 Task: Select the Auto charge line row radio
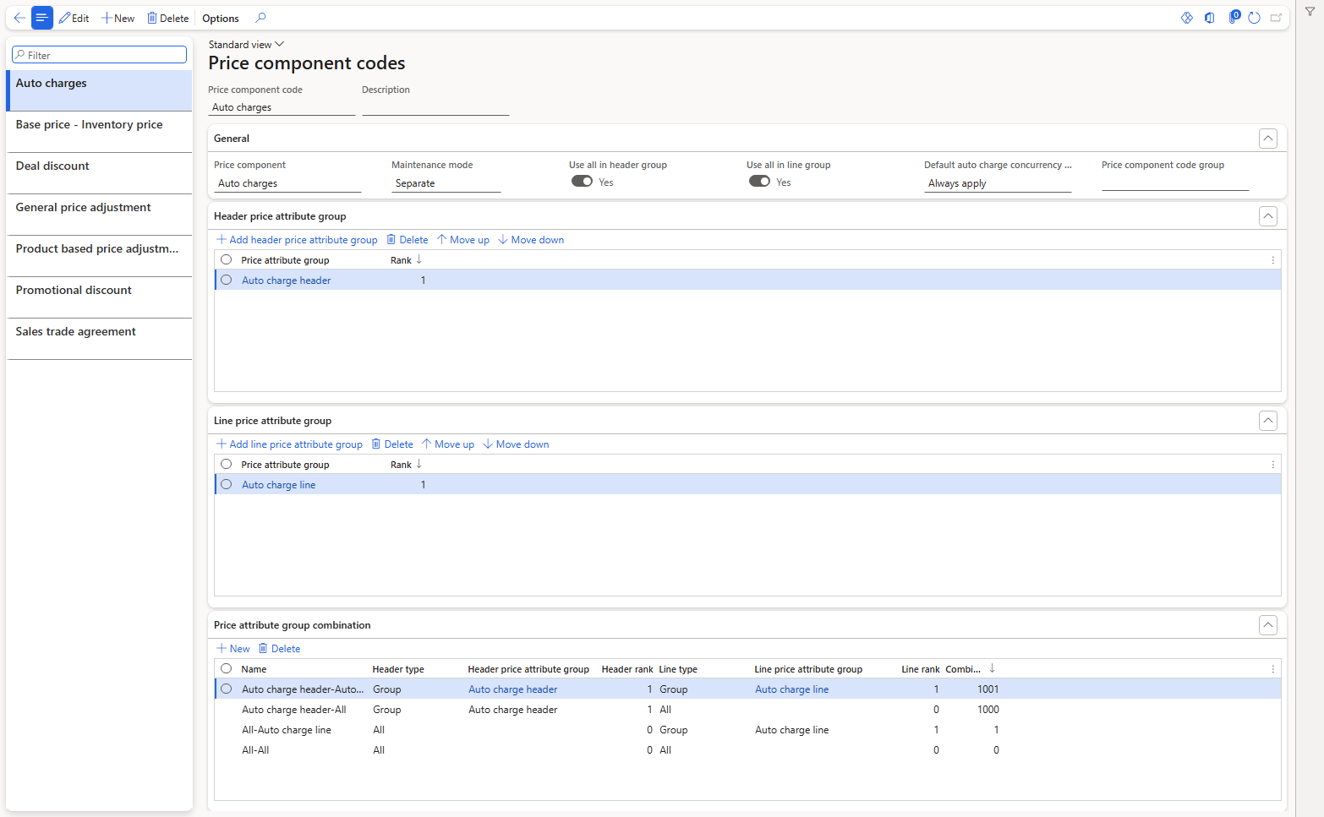click(x=227, y=484)
